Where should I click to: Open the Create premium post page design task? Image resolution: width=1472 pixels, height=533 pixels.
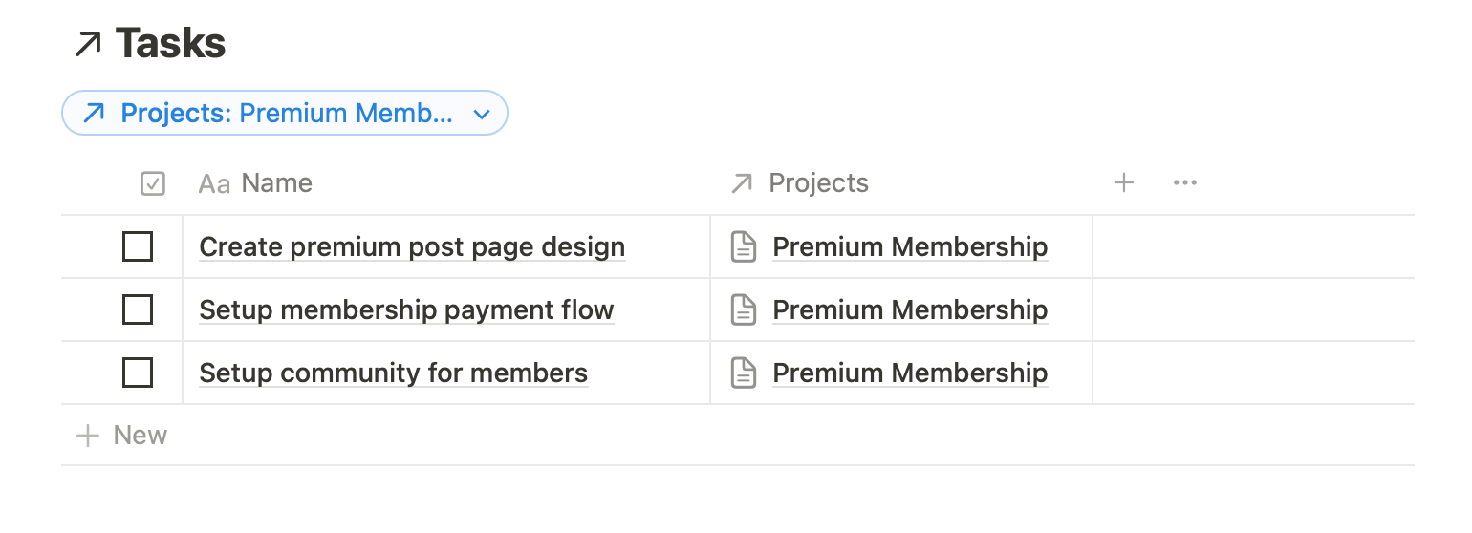click(412, 247)
